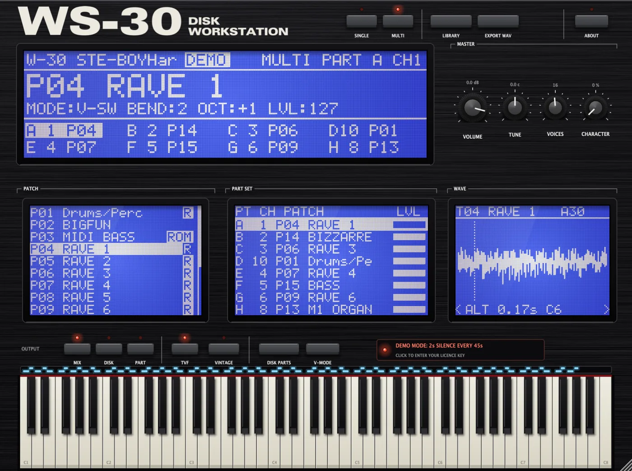Select part slot B 2 P14 in main display

click(x=162, y=131)
